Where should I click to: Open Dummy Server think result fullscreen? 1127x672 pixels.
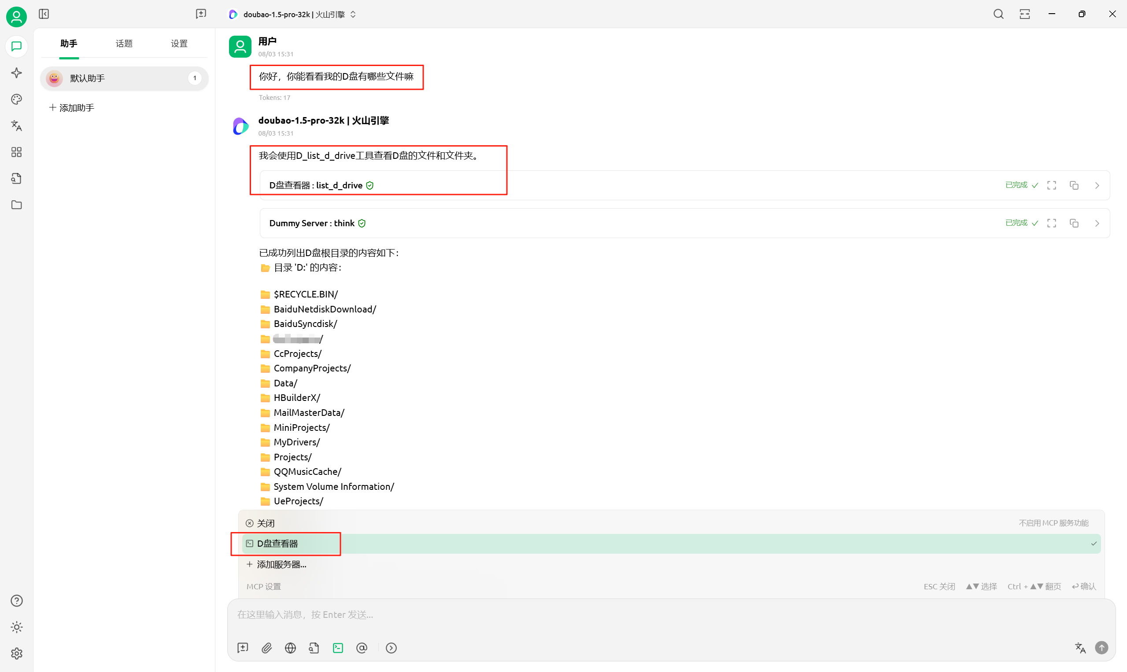tap(1052, 223)
